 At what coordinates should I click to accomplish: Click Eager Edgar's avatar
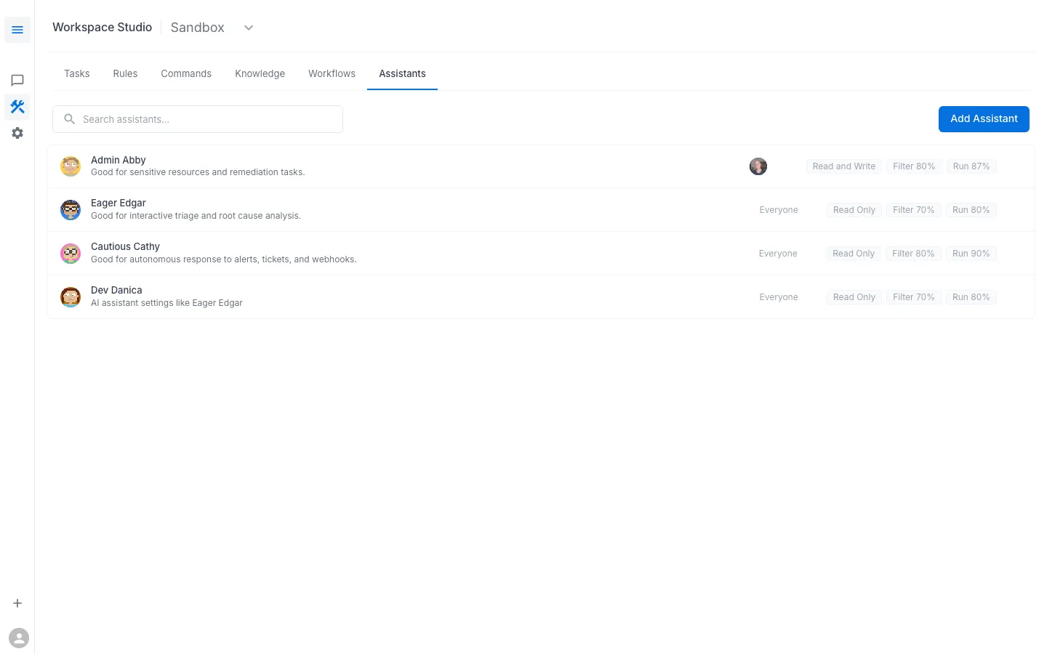[x=70, y=209]
